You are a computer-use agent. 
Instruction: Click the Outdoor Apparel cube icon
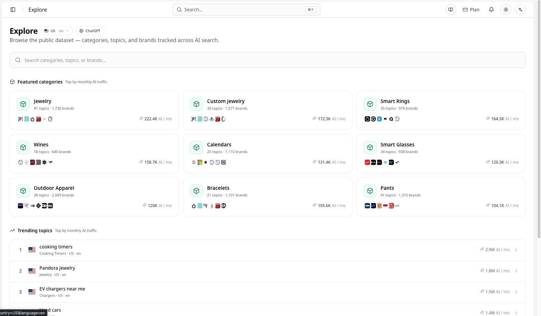[23, 191]
